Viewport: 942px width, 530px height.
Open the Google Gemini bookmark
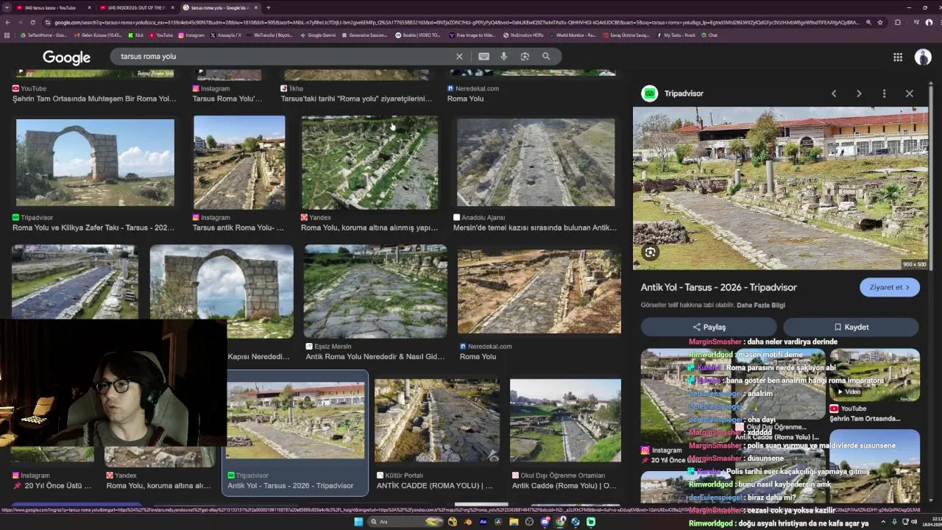point(317,35)
